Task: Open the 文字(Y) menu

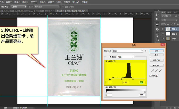Action: point(34,2)
